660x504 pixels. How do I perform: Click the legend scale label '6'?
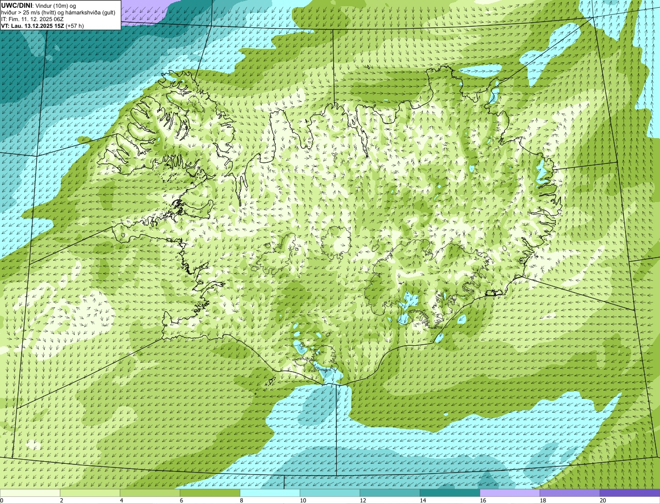[181, 500]
